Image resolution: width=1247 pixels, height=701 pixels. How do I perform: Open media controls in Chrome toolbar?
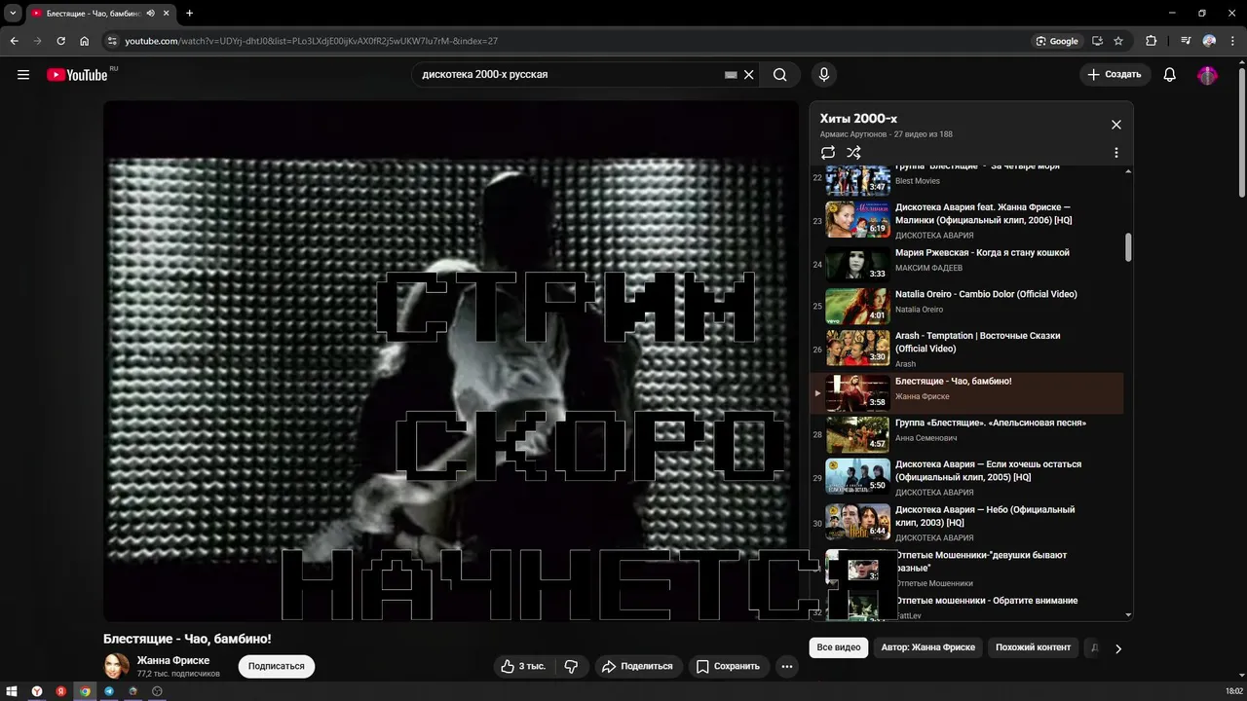pos(1185,41)
